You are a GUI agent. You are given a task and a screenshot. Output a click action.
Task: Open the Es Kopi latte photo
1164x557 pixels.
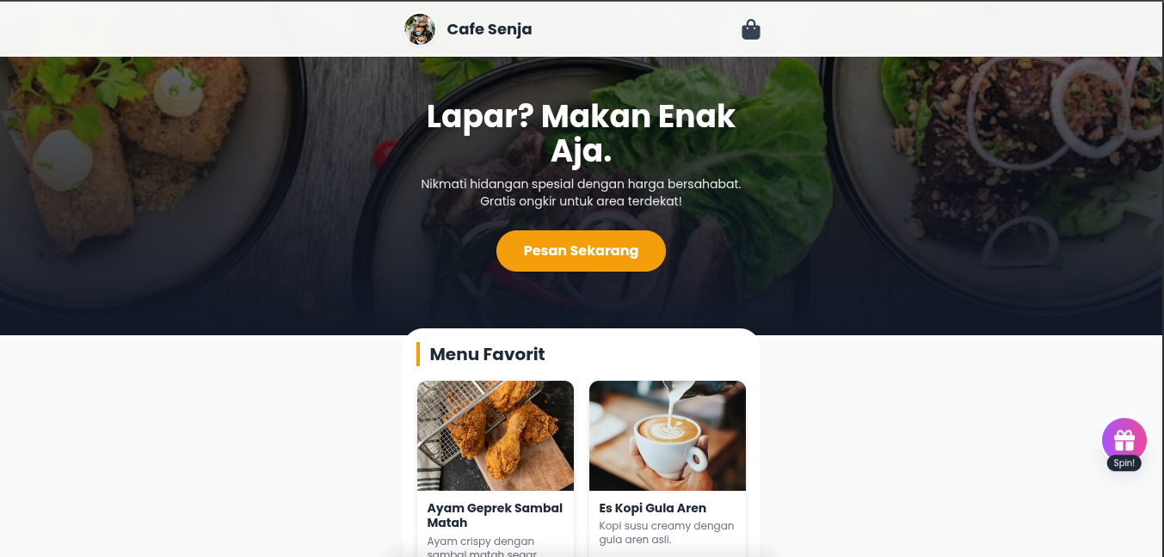tap(668, 436)
